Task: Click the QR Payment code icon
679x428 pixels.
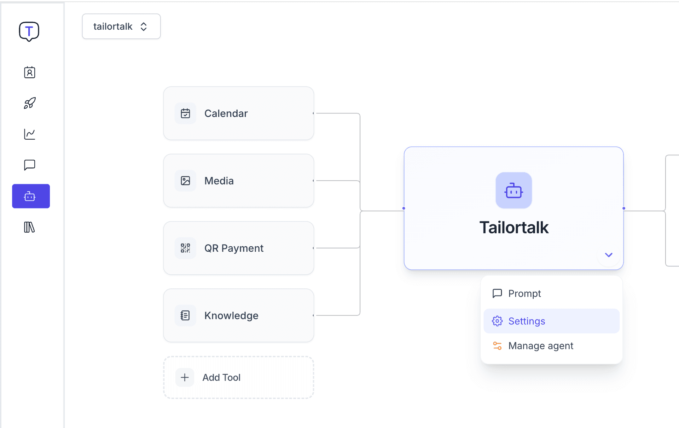Action: [x=185, y=248]
